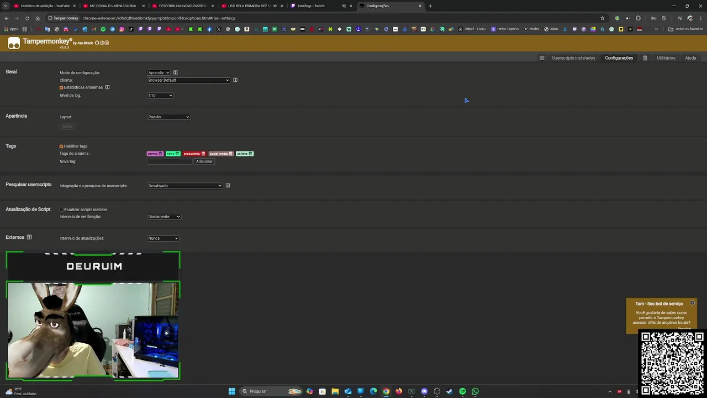The width and height of the screenshot is (707, 398).
Task: Toggle Habilitar tags checkbox
Action: click(61, 146)
